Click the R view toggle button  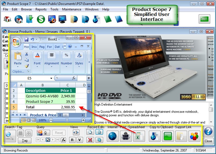72,140
